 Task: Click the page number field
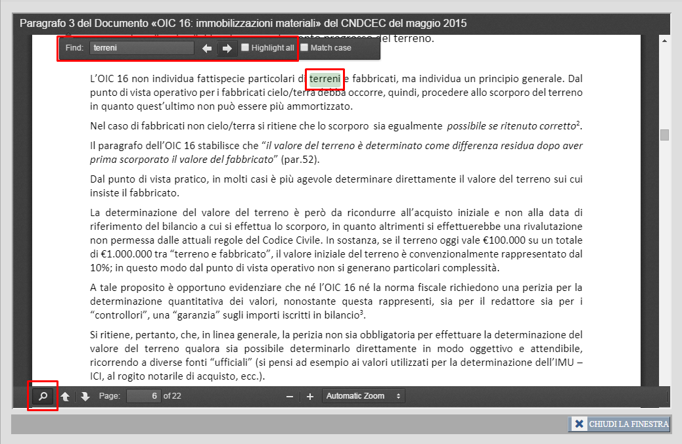pyautogui.click(x=143, y=396)
